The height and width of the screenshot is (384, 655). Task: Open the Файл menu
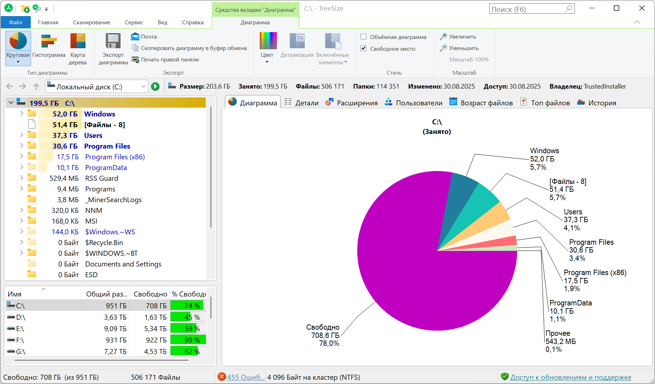[x=16, y=22]
